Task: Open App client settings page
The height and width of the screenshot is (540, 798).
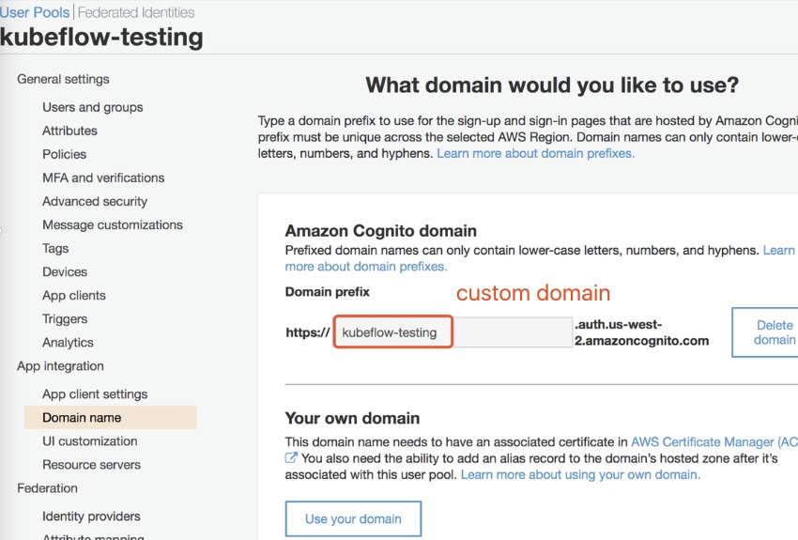Action: coord(95,394)
